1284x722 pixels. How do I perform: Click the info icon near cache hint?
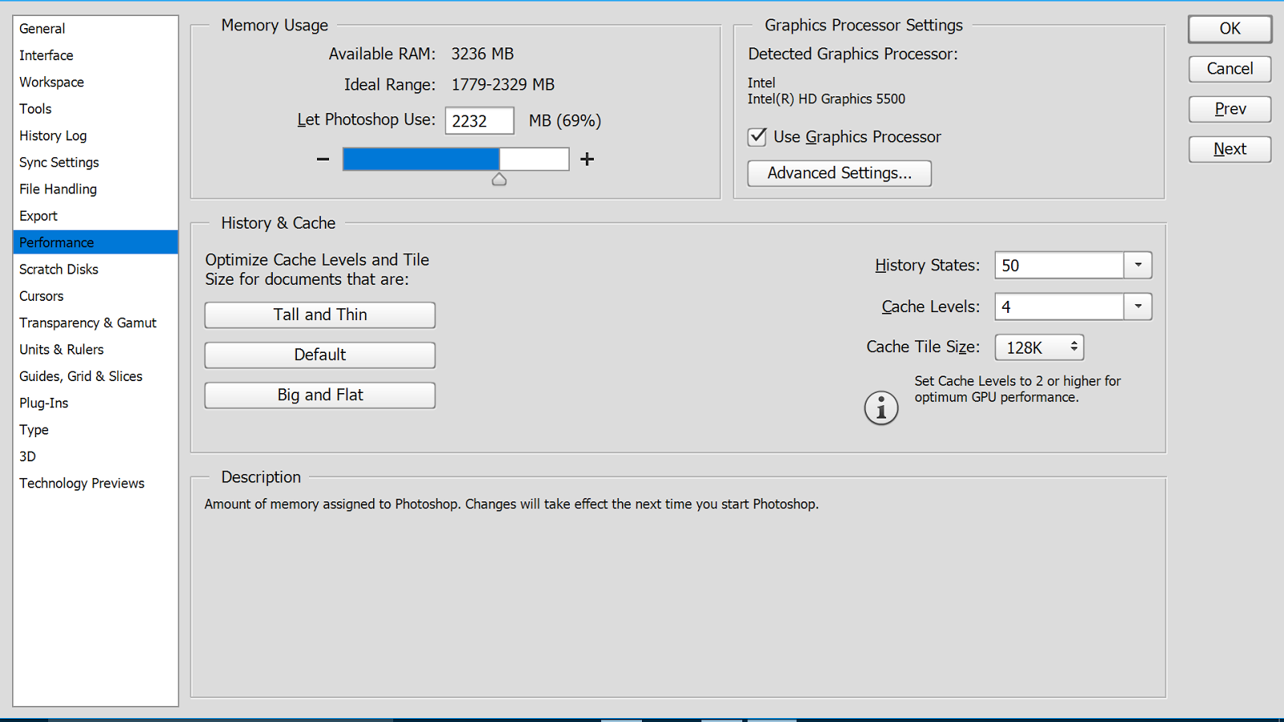[881, 408]
